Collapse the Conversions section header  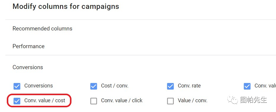point(28,67)
